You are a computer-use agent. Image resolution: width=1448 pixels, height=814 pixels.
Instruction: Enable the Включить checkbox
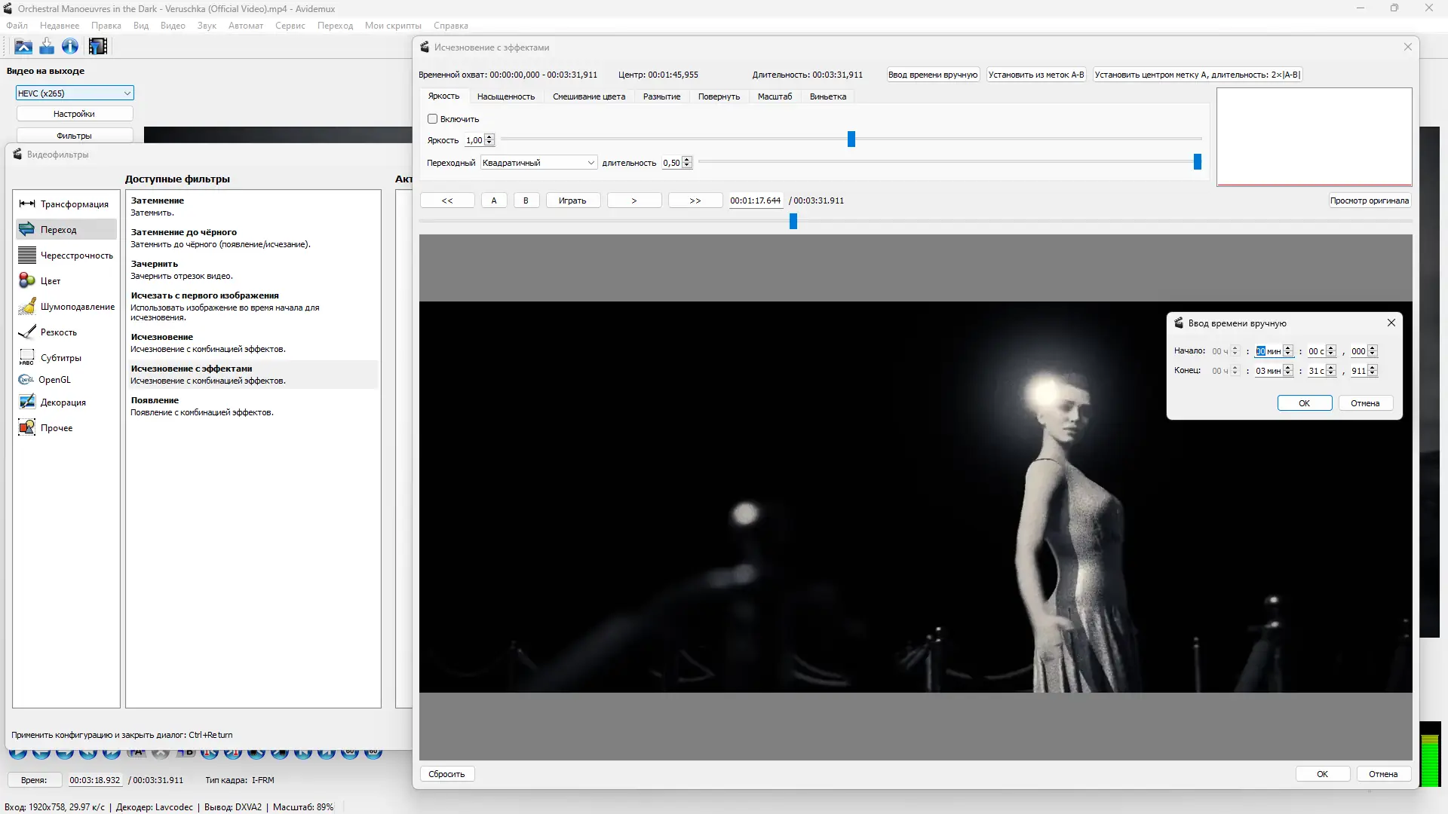433,119
